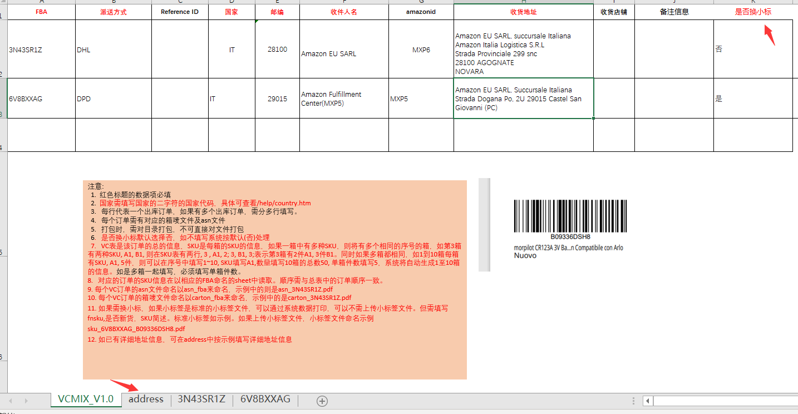Select the MXP6 amazonid cell
798x414 pixels.
click(x=421, y=49)
